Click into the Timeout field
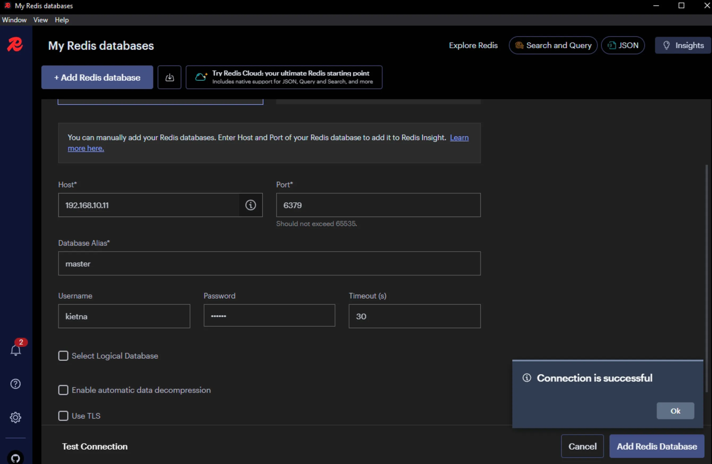Image resolution: width=712 pixels, height=464 pixels. (415, 316)
